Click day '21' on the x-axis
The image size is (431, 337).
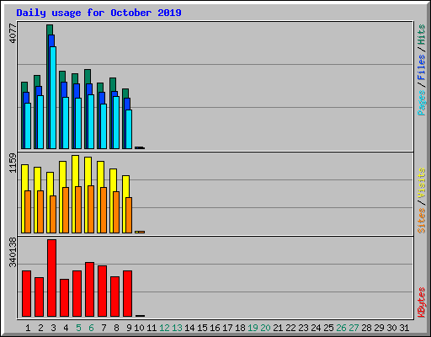(x=278, y=328)
